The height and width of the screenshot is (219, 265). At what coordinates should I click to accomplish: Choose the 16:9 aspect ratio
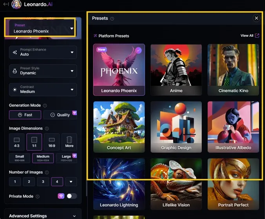click(52, 142)
